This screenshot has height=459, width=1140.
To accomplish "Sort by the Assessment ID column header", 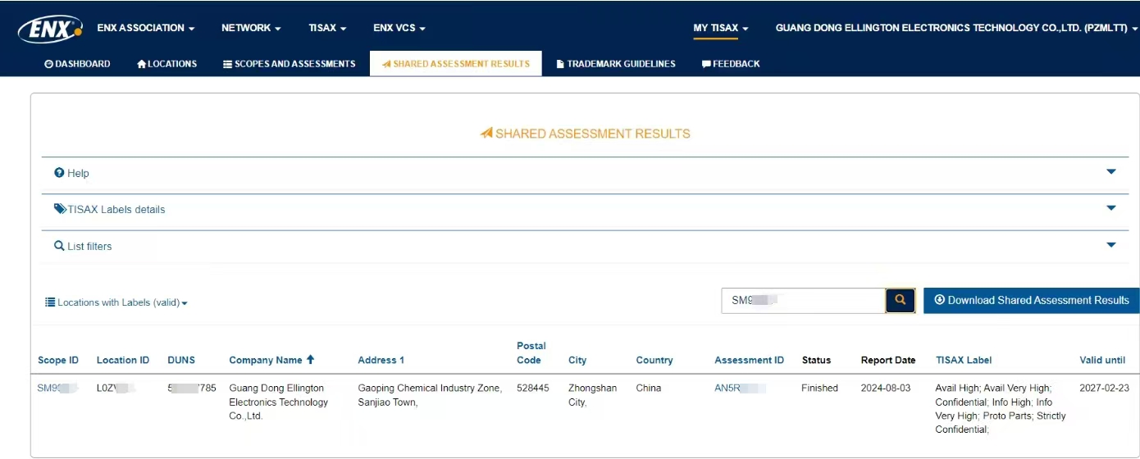I will click(750, 360).
